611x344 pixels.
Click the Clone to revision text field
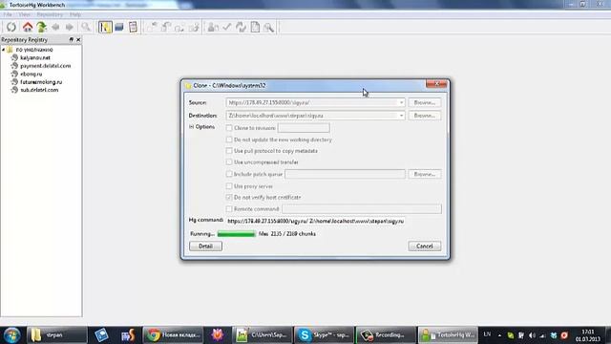tap(304, 128)
